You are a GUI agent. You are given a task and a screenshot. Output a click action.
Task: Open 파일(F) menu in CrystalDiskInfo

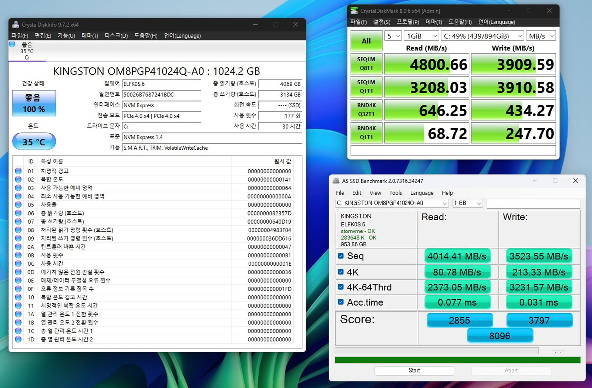pyautogui.click(x=20, y=35)
